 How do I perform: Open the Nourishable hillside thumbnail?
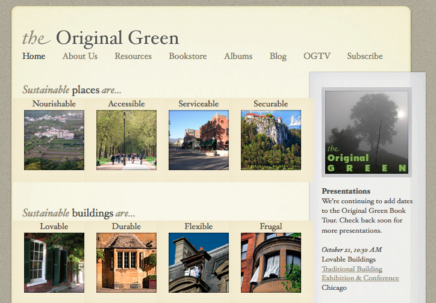54,140
